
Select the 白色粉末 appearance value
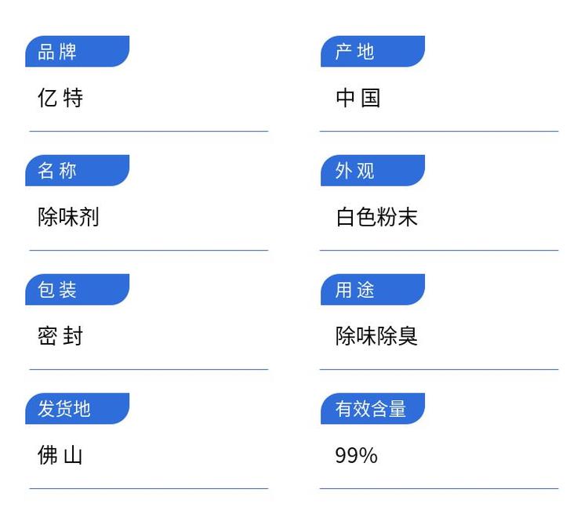click(x=376, y=217)
